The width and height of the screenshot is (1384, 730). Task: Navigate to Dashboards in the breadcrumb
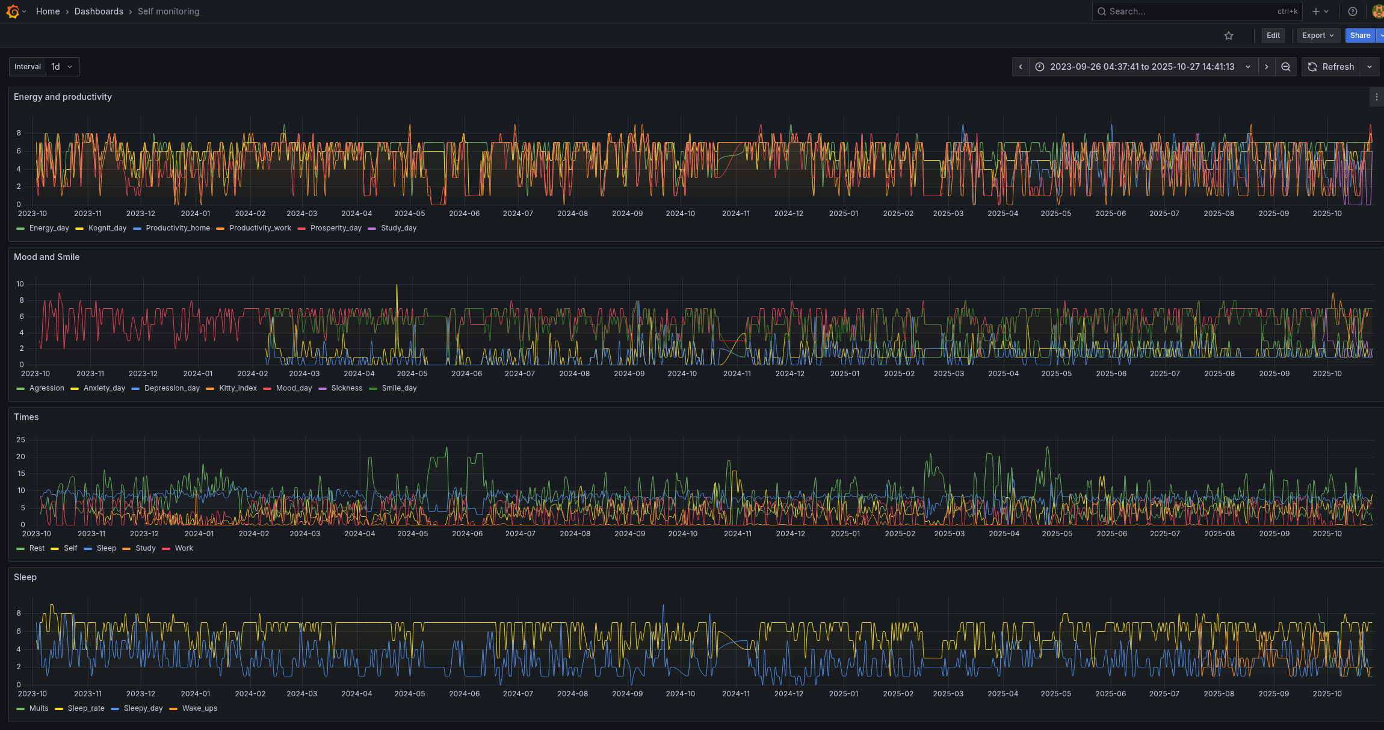pos(98,11)
